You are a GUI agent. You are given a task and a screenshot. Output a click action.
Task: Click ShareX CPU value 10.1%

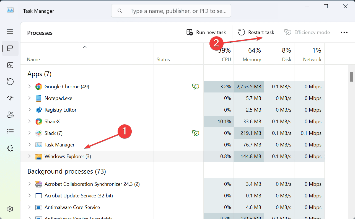pyautogui.click(x=219, y=122)
